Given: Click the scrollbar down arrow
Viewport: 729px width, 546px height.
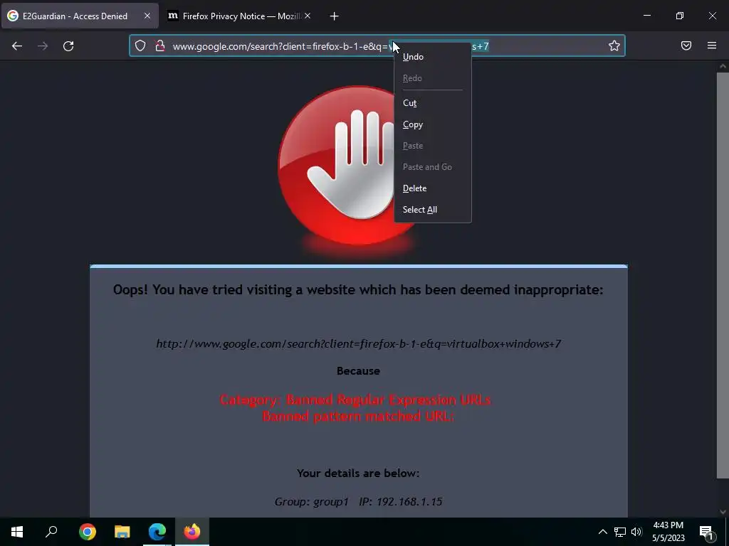Looking at the screenshot, I should 723,512.
